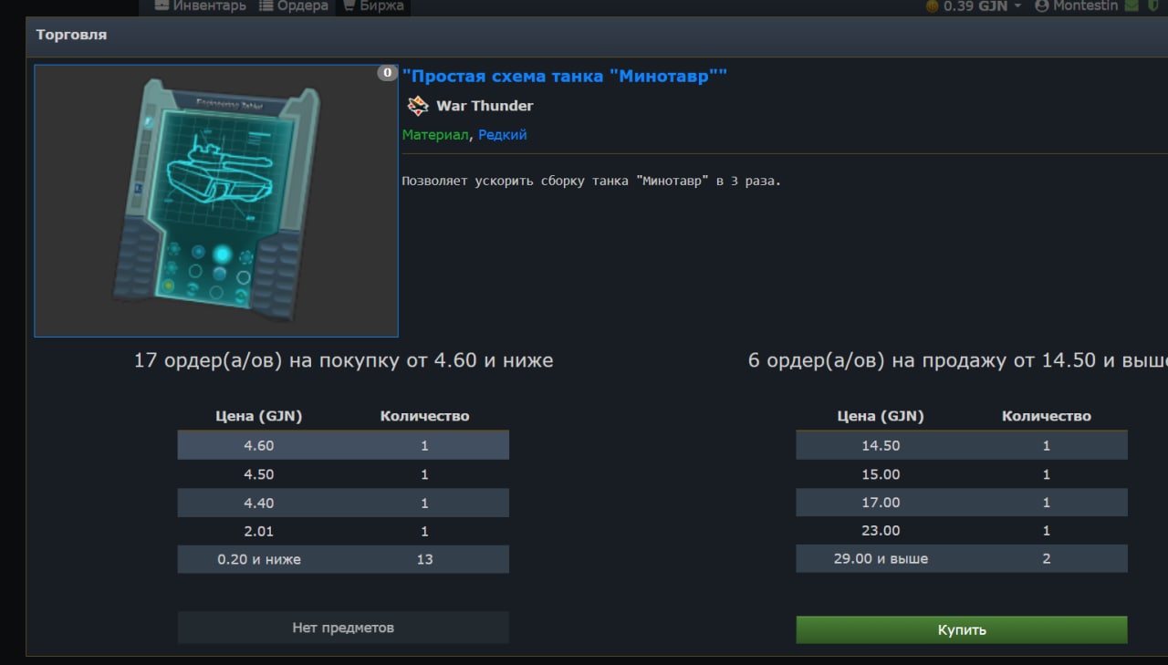The image size is (1168, 665).
Task: Open the Инвентарь tab
Action: pos(200,6)
